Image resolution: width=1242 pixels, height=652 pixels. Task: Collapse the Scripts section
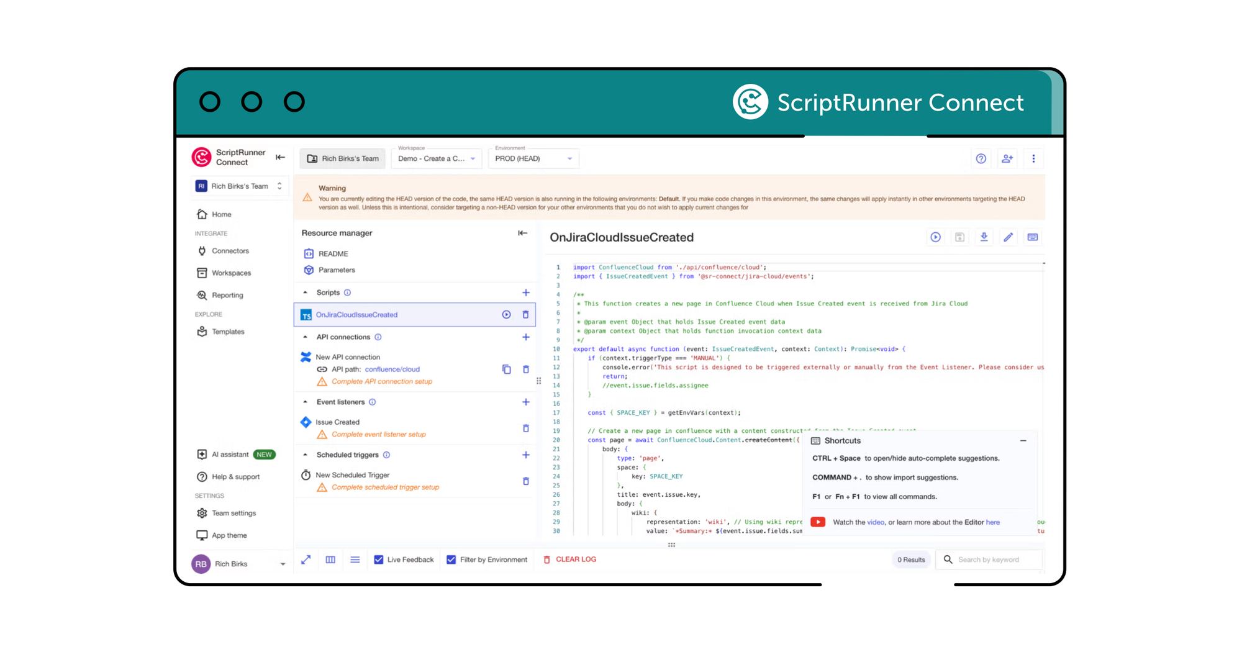pyautogui.click(x=305, y=292)
